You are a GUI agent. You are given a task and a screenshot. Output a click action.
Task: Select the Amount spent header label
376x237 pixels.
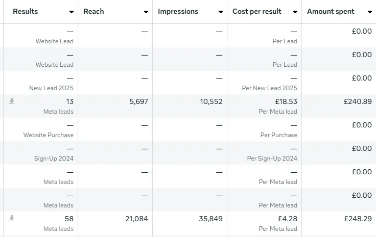(331, 11)
